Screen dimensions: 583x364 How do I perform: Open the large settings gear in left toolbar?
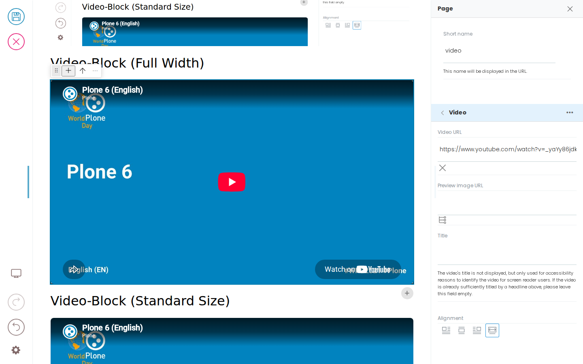pyautogui.click(x=16, y=350)
